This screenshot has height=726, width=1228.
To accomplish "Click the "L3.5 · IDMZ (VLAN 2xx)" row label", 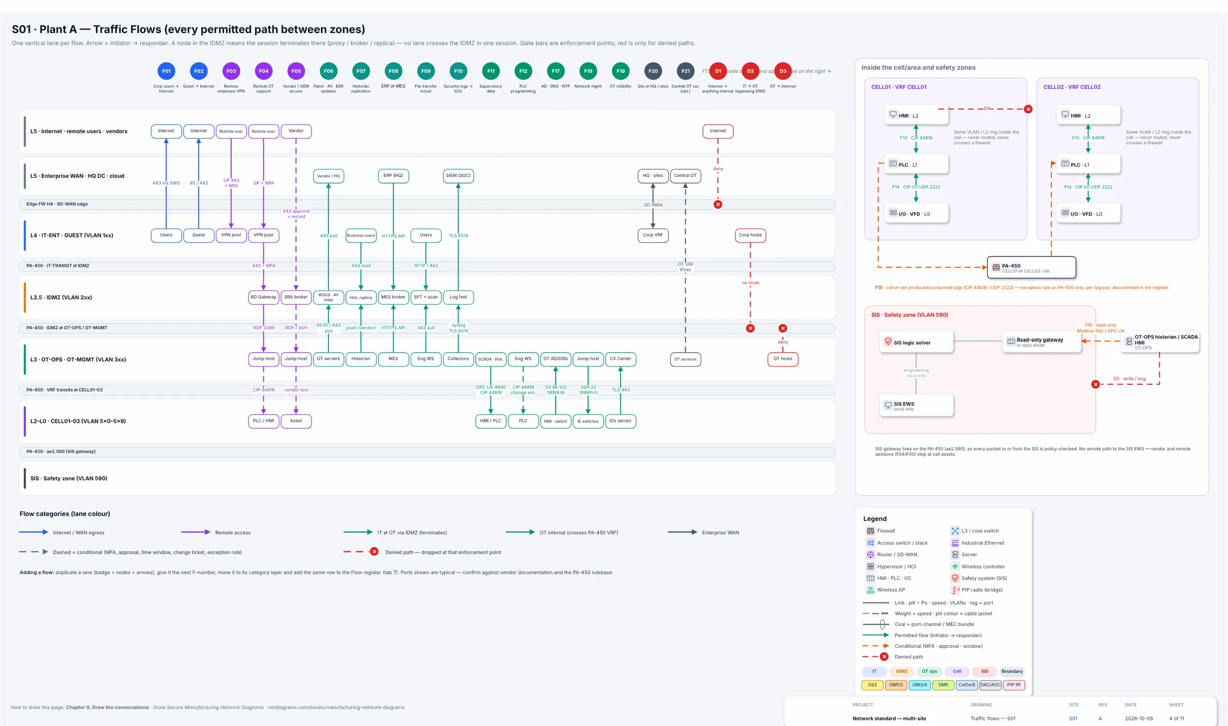I will [x=61, y=298].
